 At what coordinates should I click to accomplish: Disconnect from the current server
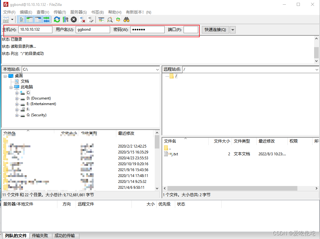[82, 20]
